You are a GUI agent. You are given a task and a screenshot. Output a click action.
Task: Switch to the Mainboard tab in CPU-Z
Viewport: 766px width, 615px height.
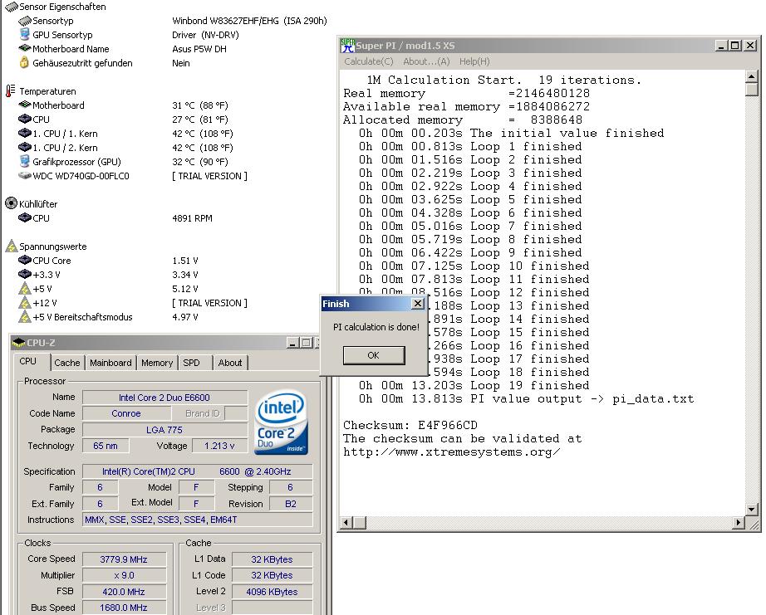click(110, 363)
